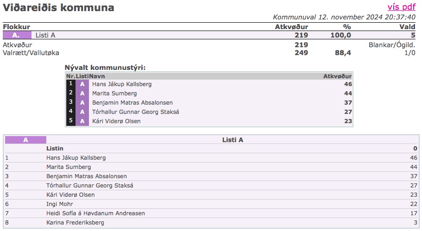Open the 'vís pdf' link
This screenshot has height=231, width=422.
coord(401,7)
